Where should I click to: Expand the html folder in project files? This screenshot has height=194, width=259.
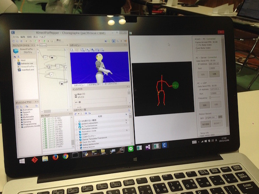point(18,60)
